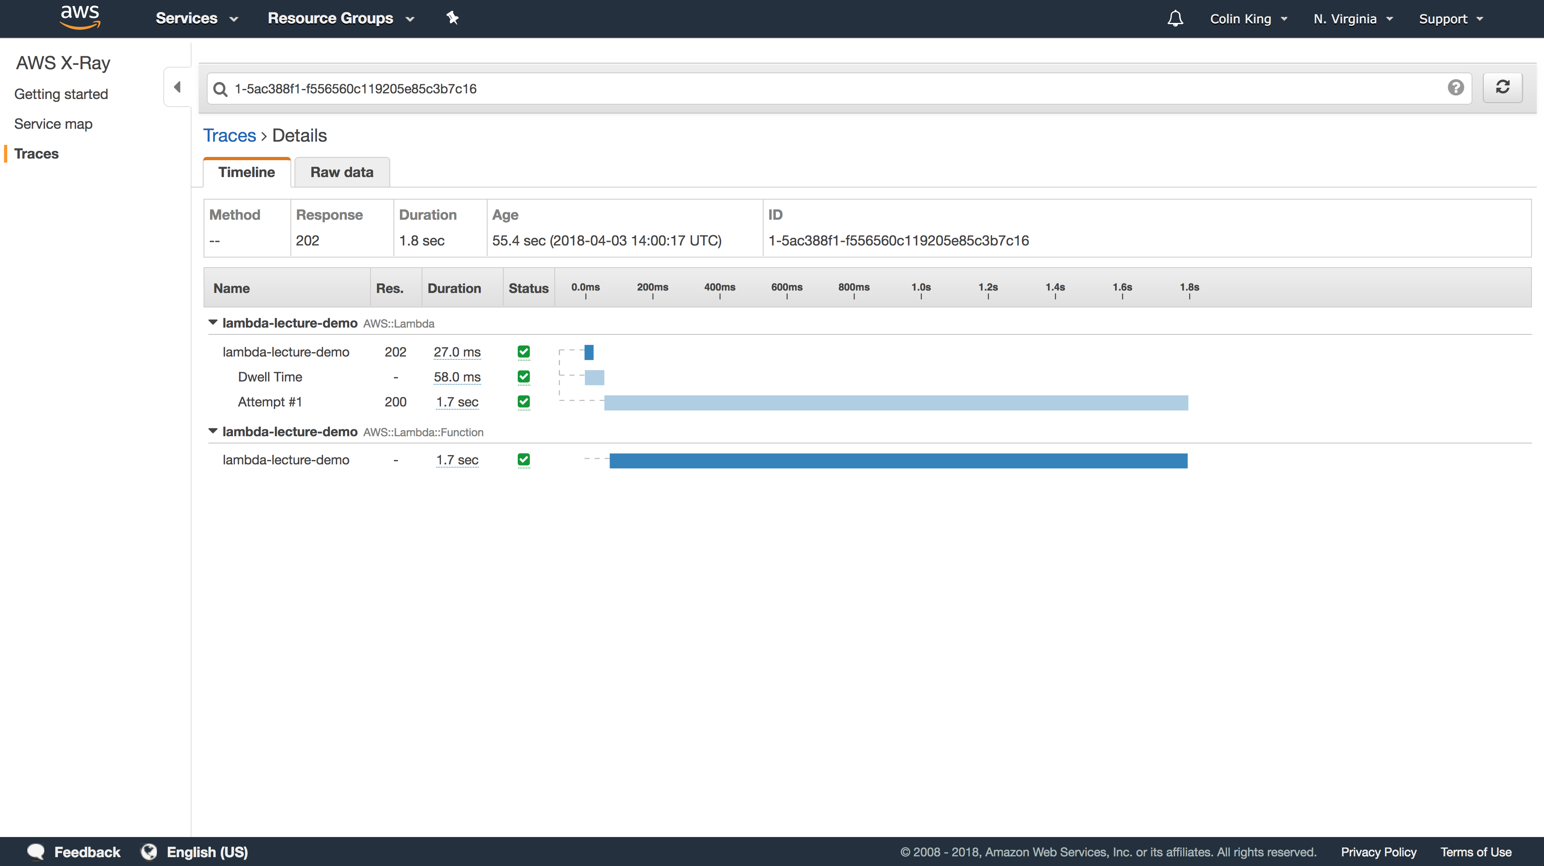Viewport: 1544px width, 866px height.
Task: Click the refresh icon button
Action: pyautogui.click(x=1502, y=88)
